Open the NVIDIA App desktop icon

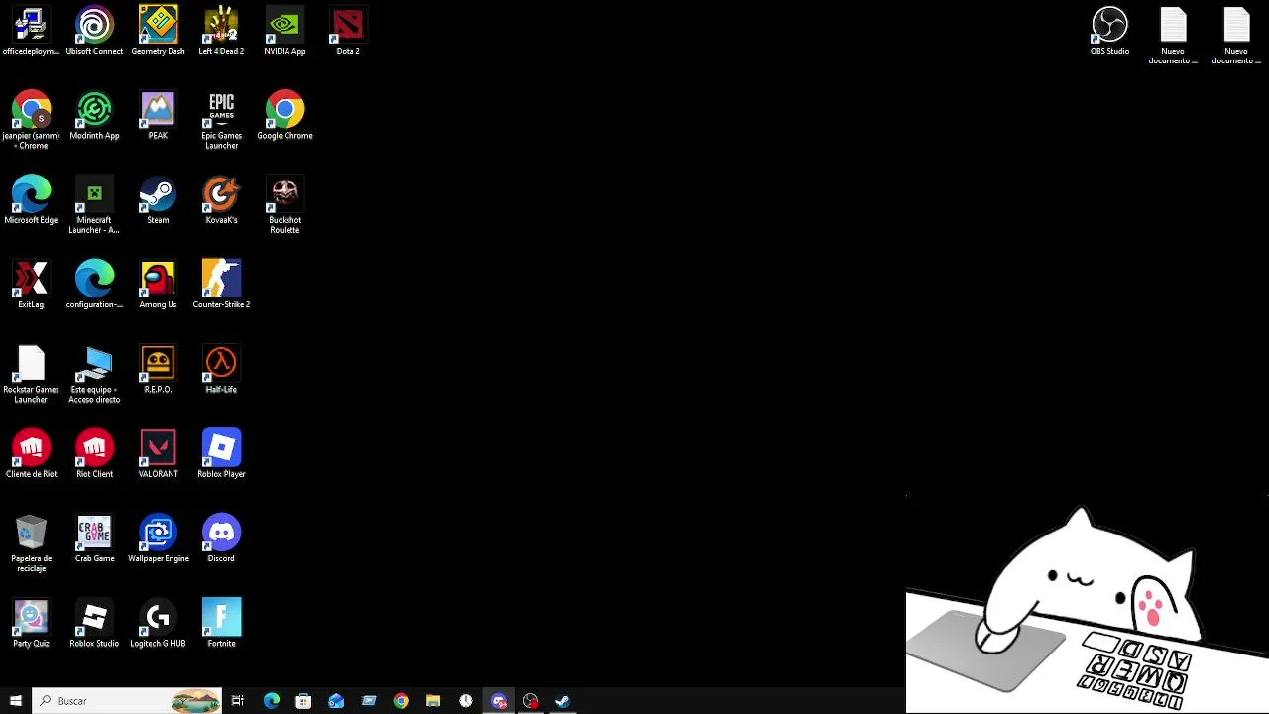pyautogui.click(x=285, y=31)
